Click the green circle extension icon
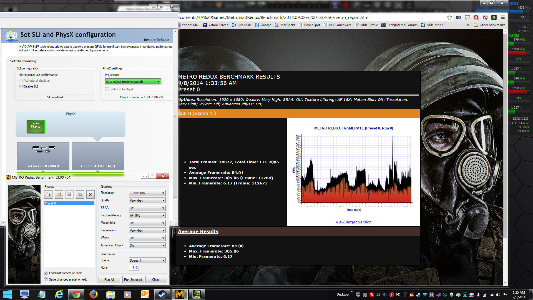This screenshot has height=300, width=533. tap(494, 17)
